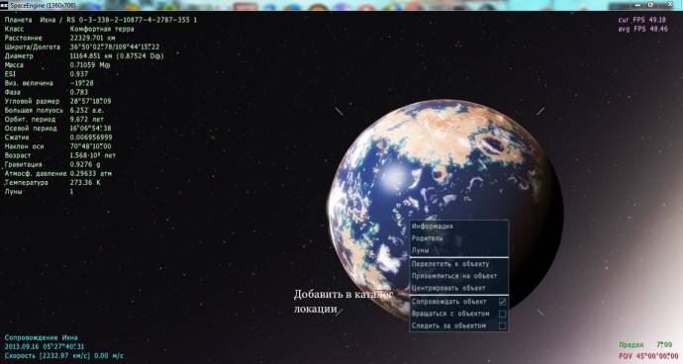Click the Планета Ихна title line
Image resolution: width=683 pixels, height=364 pixels.
[101, 20]
